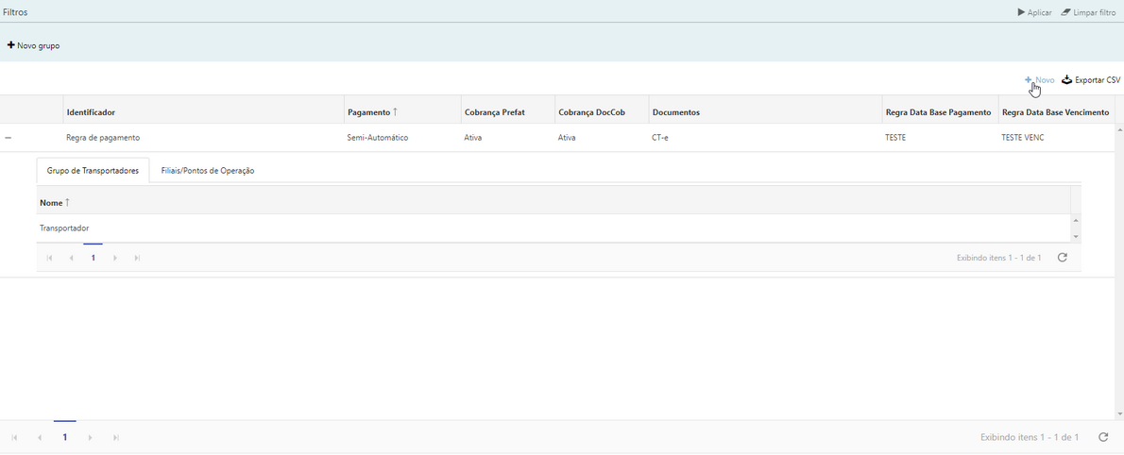Switch to Filiais/Pontos de Operação tab

pos(207,171)
